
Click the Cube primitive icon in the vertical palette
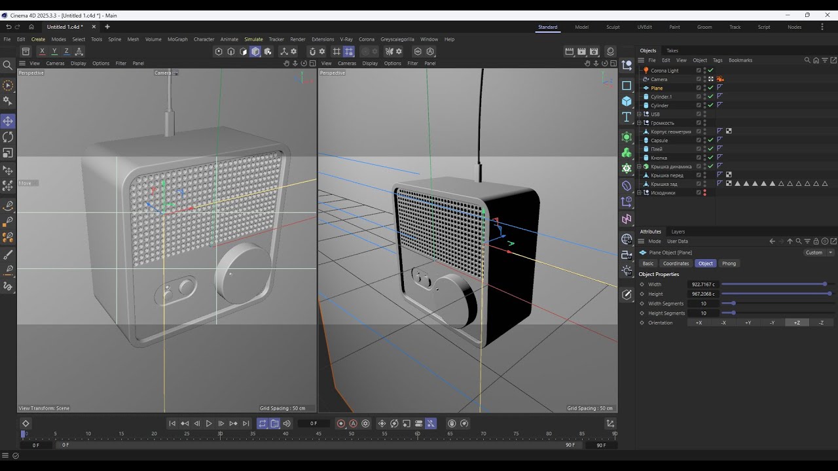pyautogui.click(x=627, y=101)
